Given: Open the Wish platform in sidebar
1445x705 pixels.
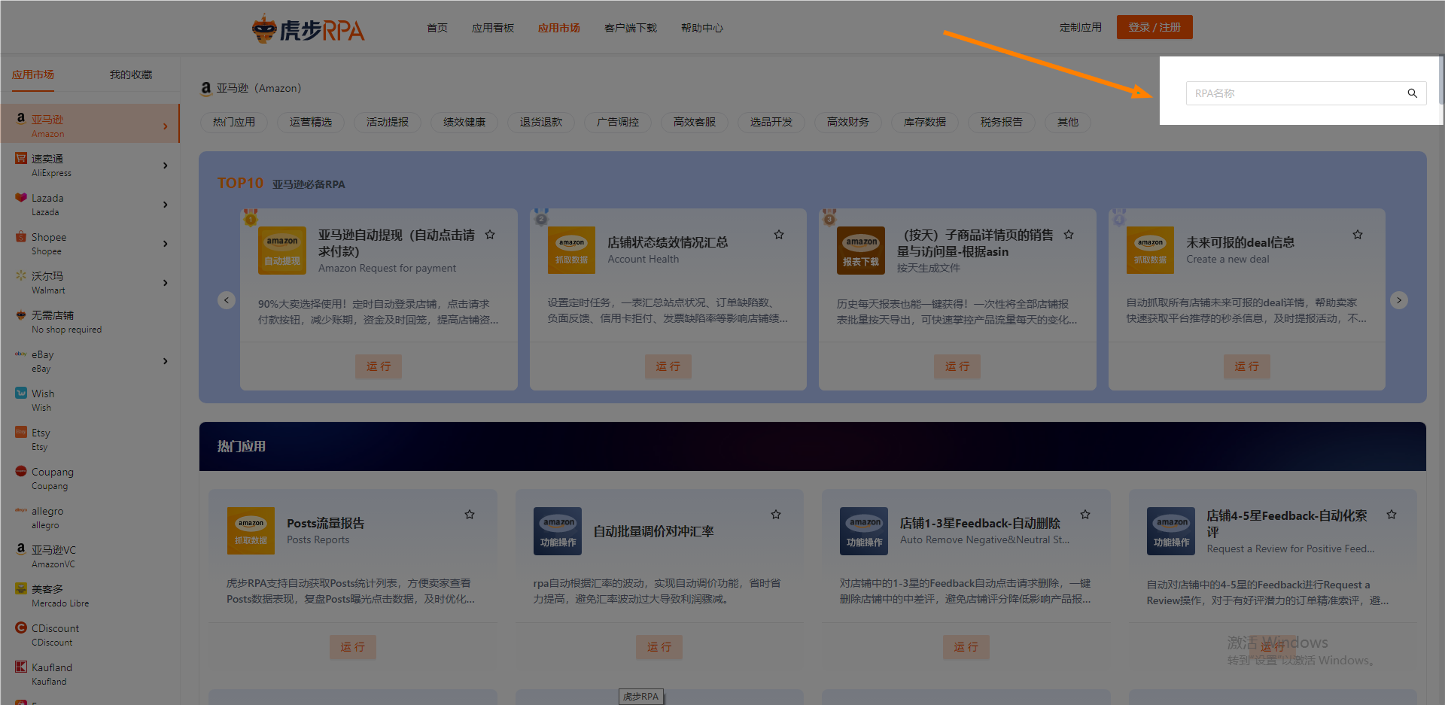Looking at the screenshot, I should pos(90,400).
